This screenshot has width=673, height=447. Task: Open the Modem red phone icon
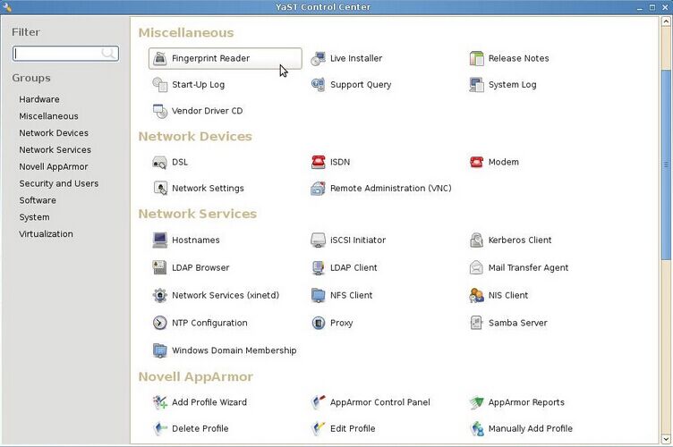click(476, 162)
